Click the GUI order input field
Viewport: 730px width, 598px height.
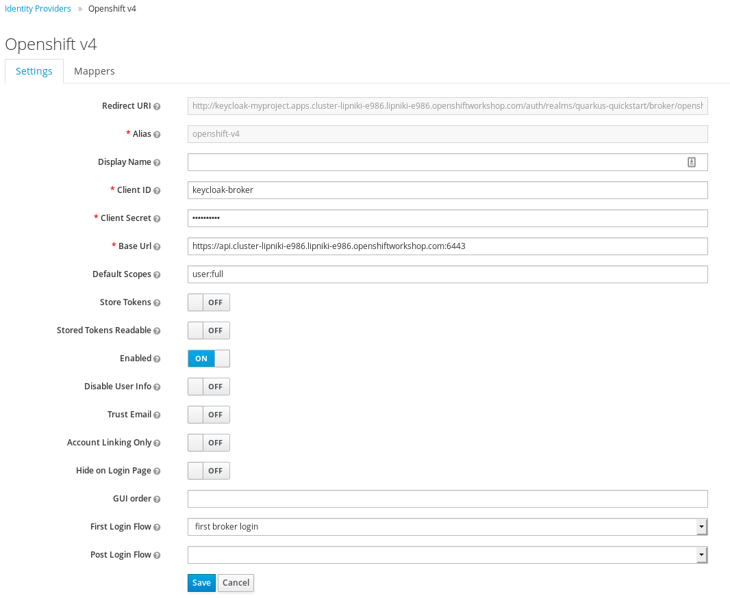[x=447, y=499]
